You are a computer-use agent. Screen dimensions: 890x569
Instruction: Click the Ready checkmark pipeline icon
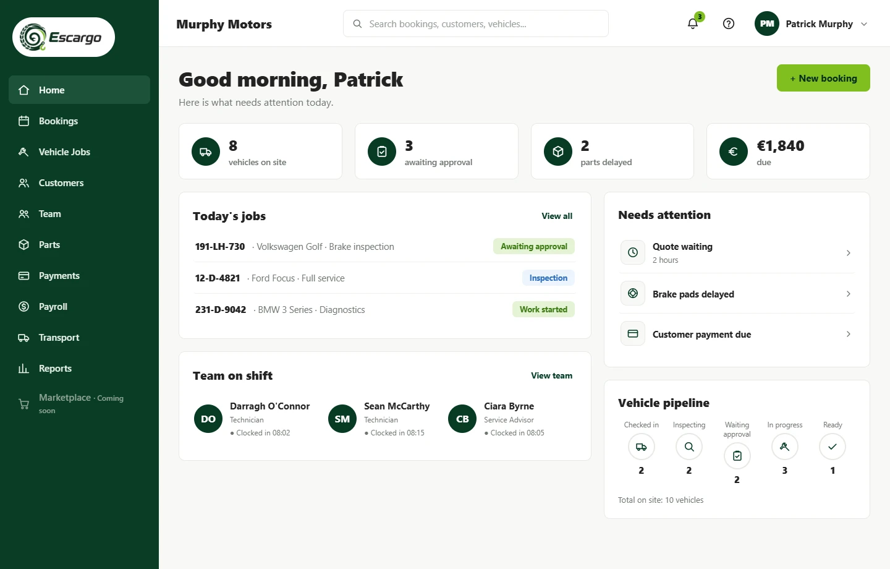coord(833,447)
